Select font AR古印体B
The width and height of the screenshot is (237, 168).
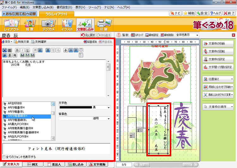27,103
